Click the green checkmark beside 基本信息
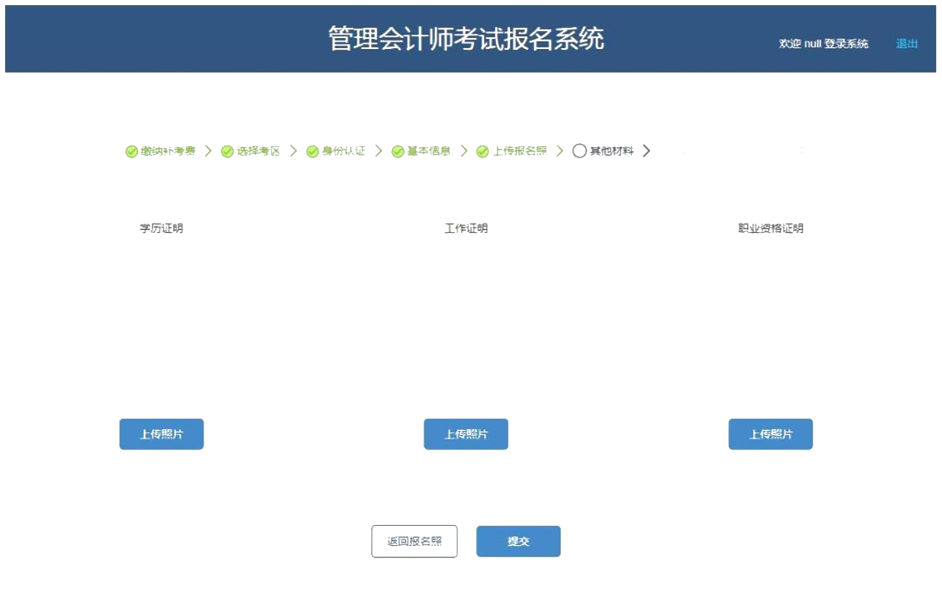This screenshot has width=942, height=612. 398,152
